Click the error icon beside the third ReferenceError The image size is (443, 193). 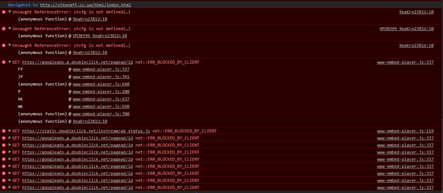tap(4, 46)
